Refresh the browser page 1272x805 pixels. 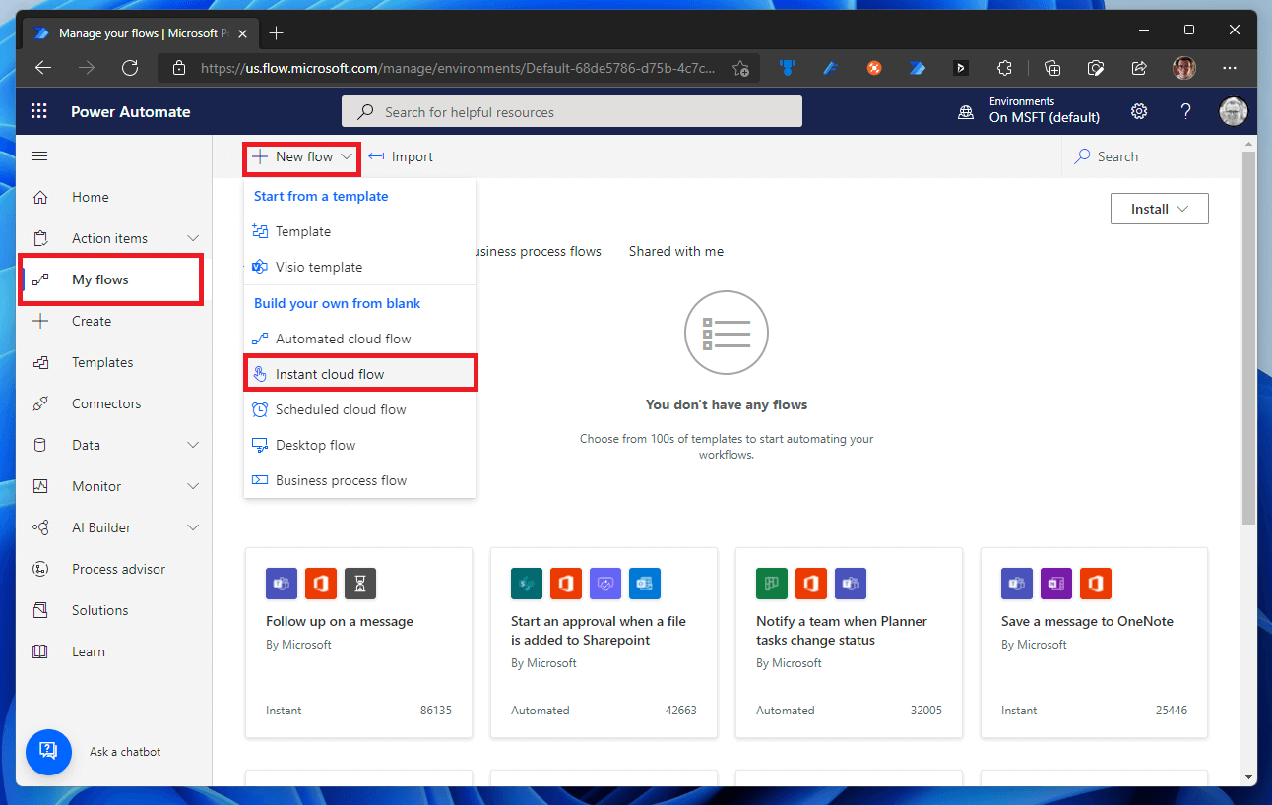pyautogui.click(x=130, y=68)
